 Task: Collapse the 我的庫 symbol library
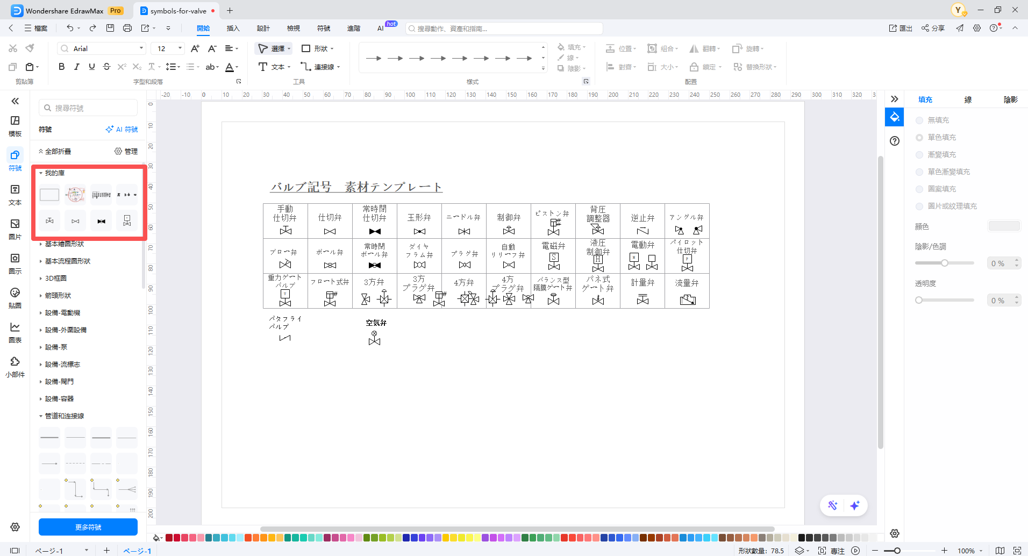click(x=54, y=173)
